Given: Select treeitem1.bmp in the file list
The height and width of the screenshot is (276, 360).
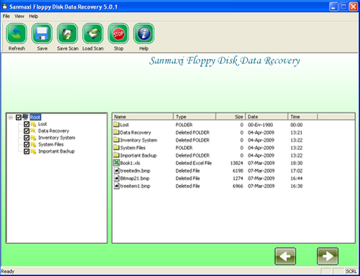Looking at the screenshot, I should (135, 186).
